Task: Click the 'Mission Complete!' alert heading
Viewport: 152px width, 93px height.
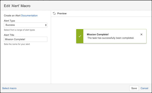Action: pyautogui.click(x=98, y=34)
